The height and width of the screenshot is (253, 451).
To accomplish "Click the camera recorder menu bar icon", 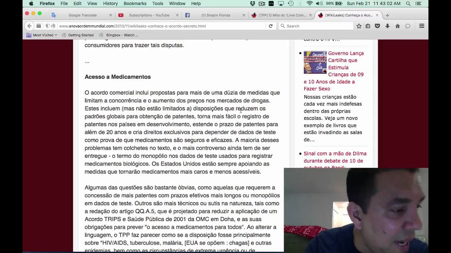I will (262, 4).
